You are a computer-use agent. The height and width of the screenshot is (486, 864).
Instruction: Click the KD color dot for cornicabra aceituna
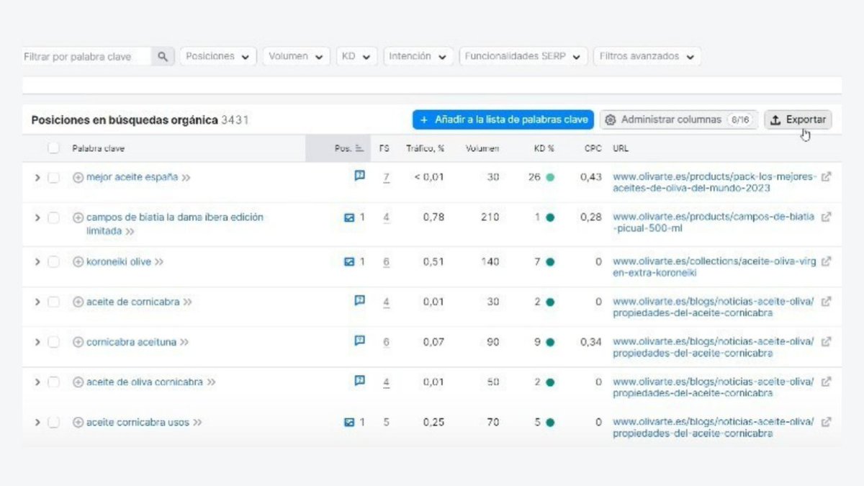(551, 343)
